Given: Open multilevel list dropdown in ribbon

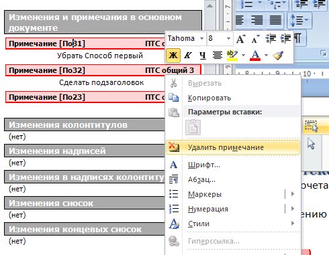Looking at the screenshot, I should pos(284,3).
